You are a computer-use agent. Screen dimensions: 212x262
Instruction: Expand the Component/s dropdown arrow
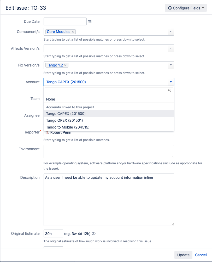[x=170, y=32]
